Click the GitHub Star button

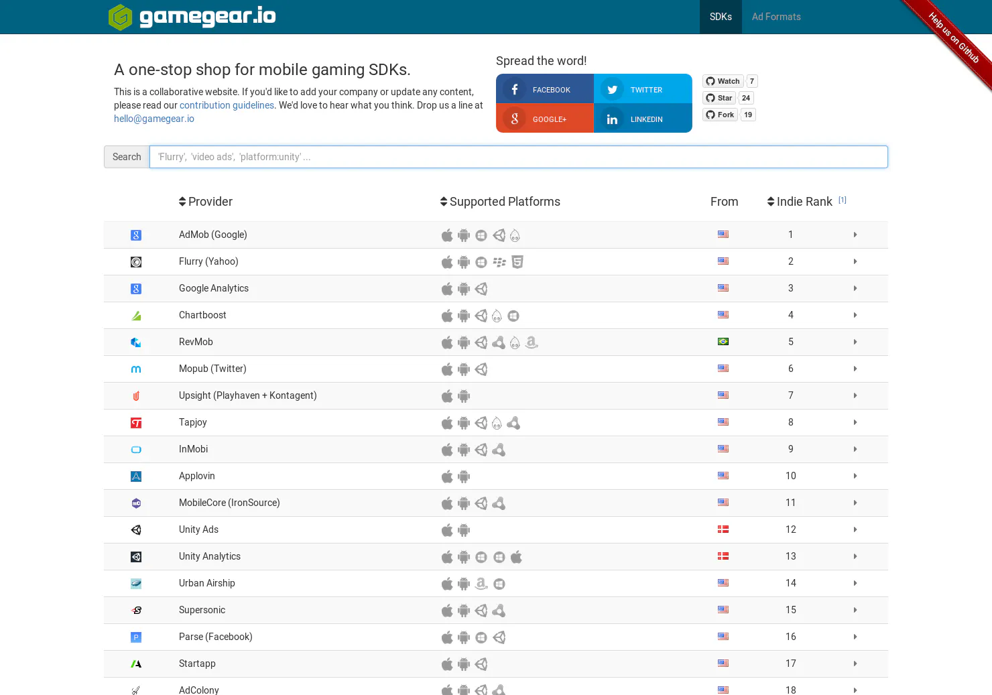pos(720,98)
